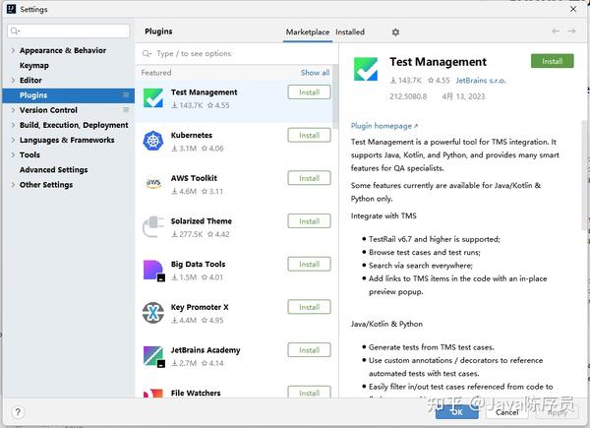Open JetBrains s.r.o. vendor link
The width and height of the screenshot is (590, 428).
click(x=481, y=80)
